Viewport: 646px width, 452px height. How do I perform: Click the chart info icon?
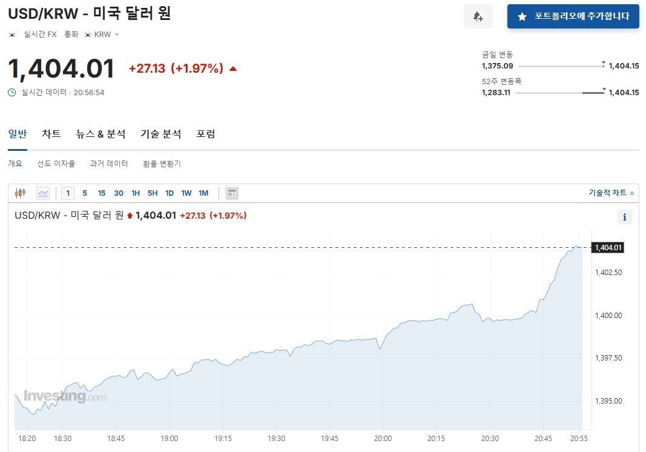624,217
